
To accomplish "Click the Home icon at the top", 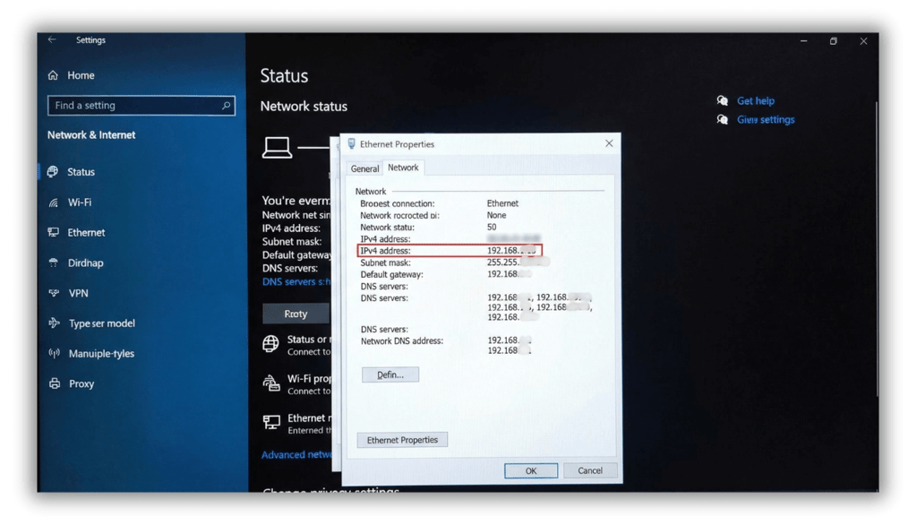I will point(55,75).
